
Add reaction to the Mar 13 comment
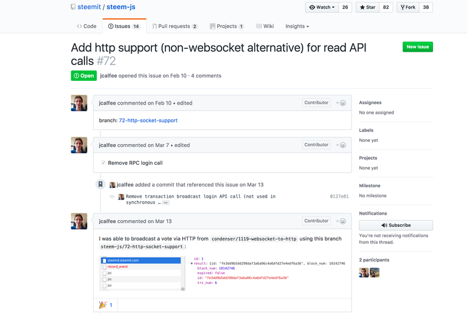[x=341, y=221]
